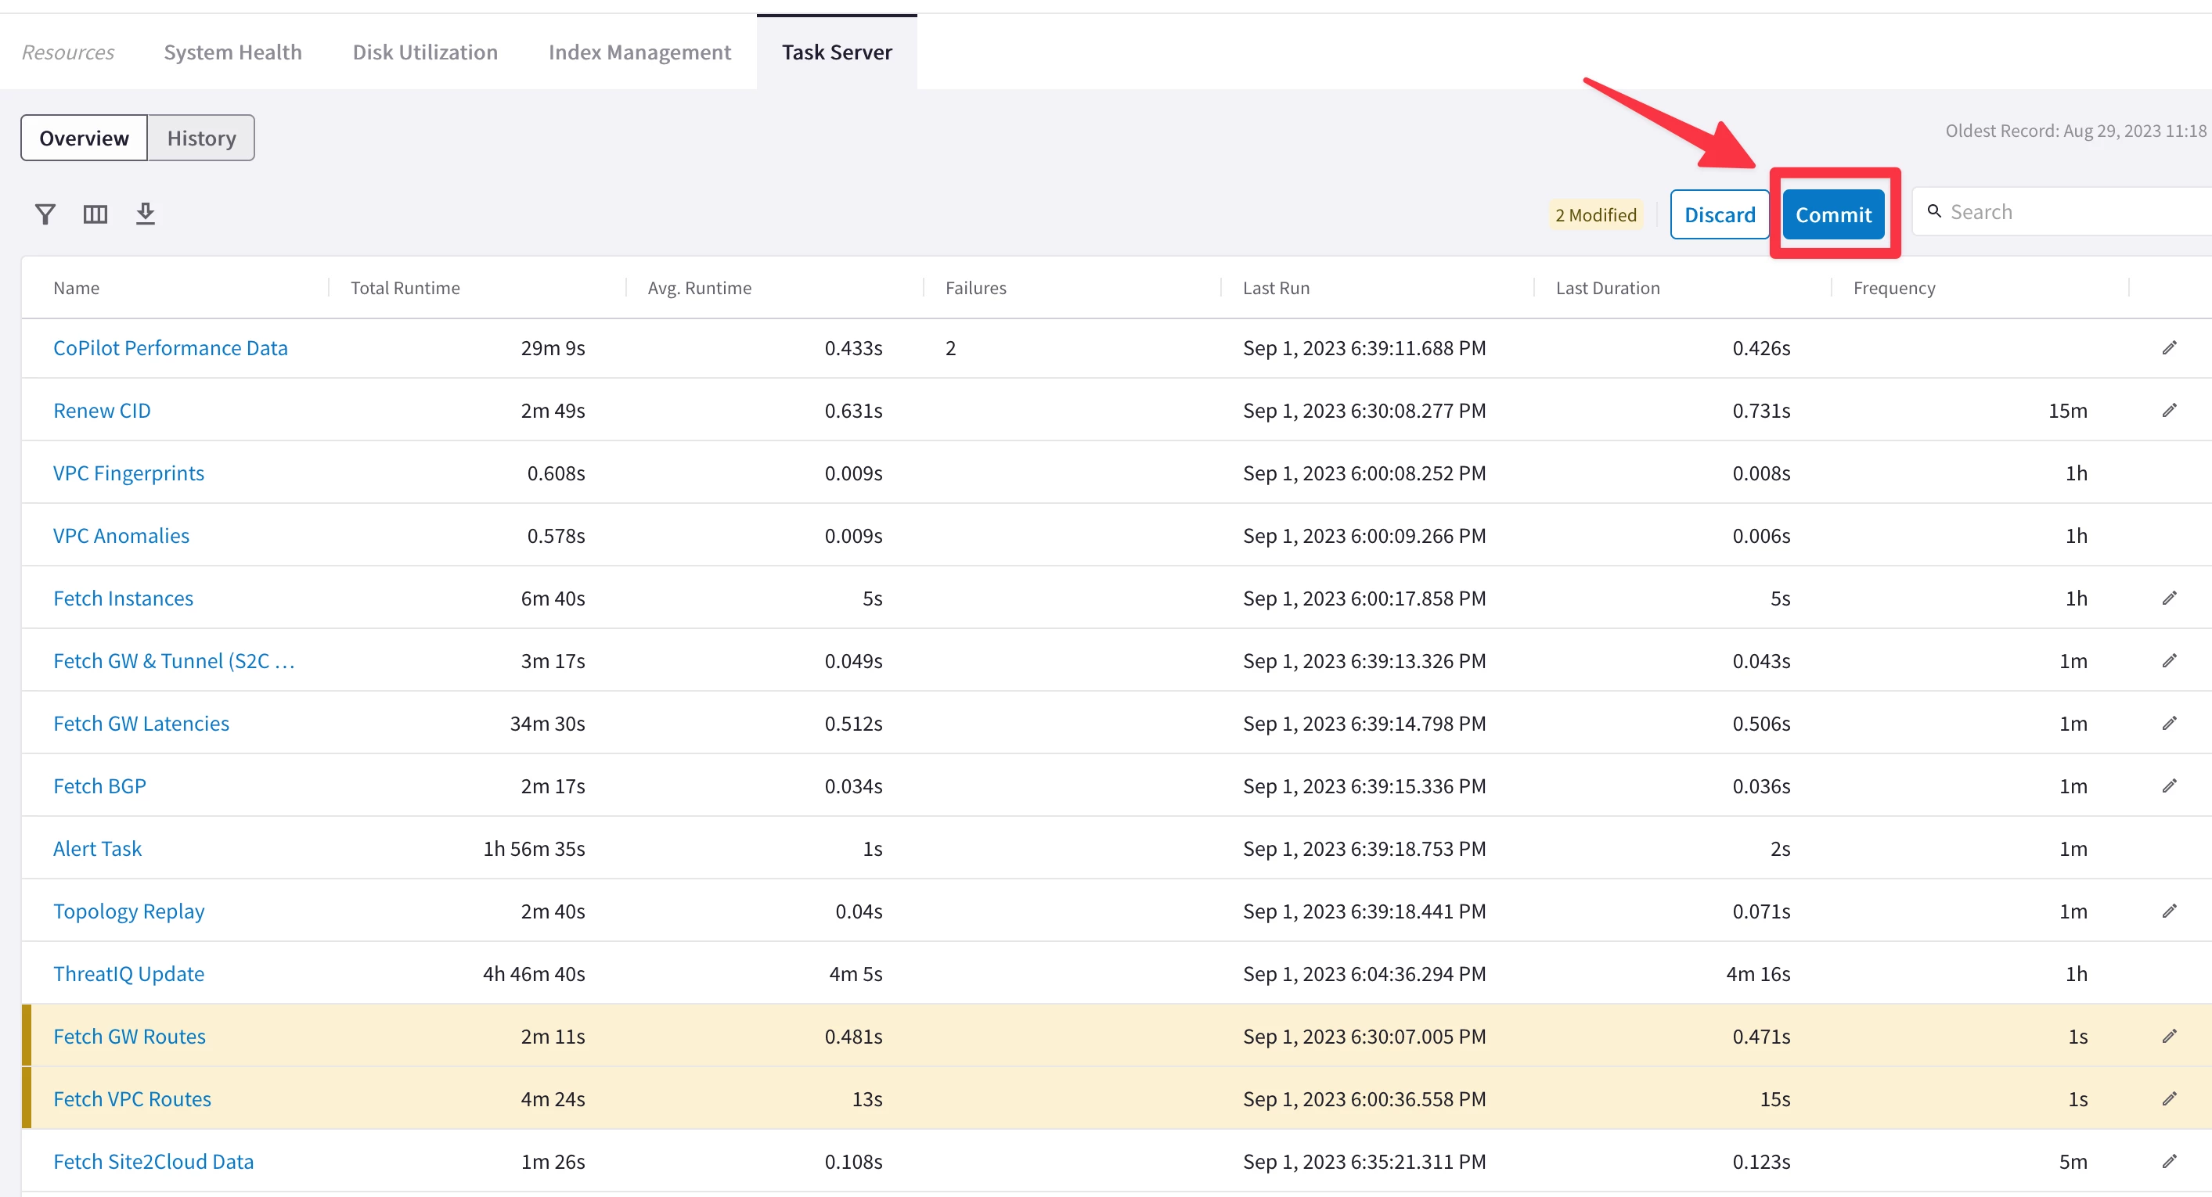Viewport: 2212px width, 1197px height.
Task: Go to Disk Utilization tab
Action: [425, 52]
